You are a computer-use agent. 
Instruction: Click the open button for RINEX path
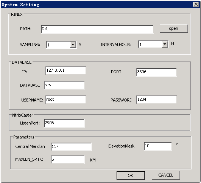pyautogui.click(x=174, y=28)
